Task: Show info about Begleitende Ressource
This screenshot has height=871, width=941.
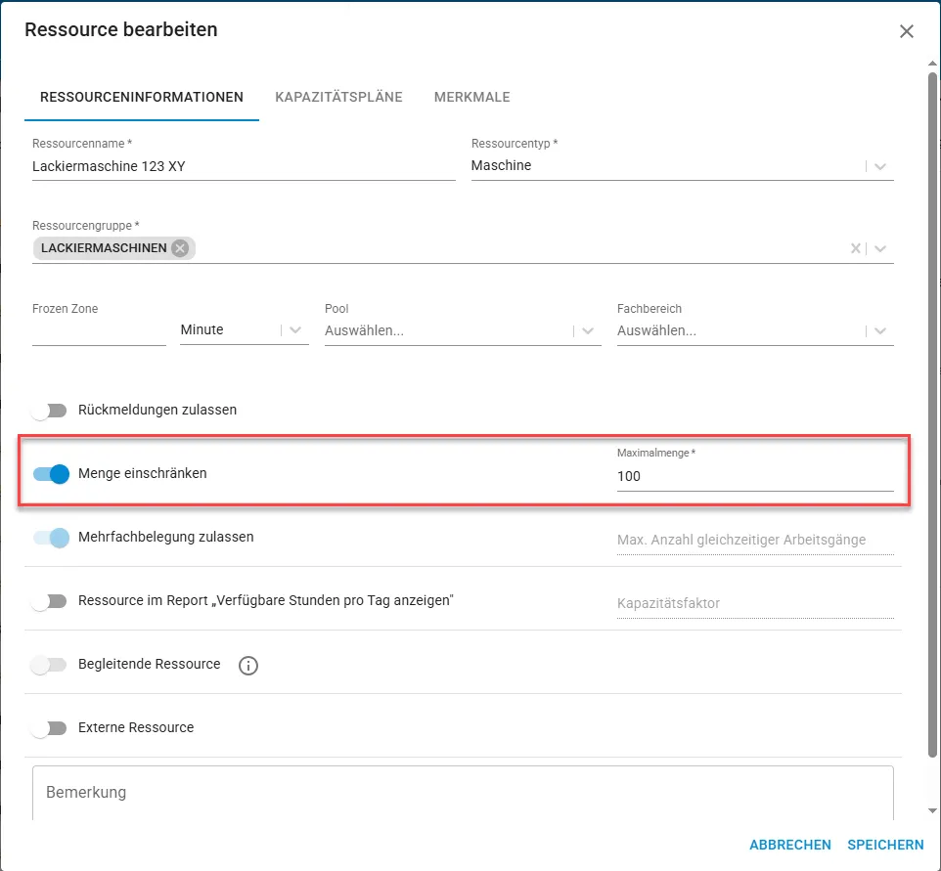Action: [247, 666]
